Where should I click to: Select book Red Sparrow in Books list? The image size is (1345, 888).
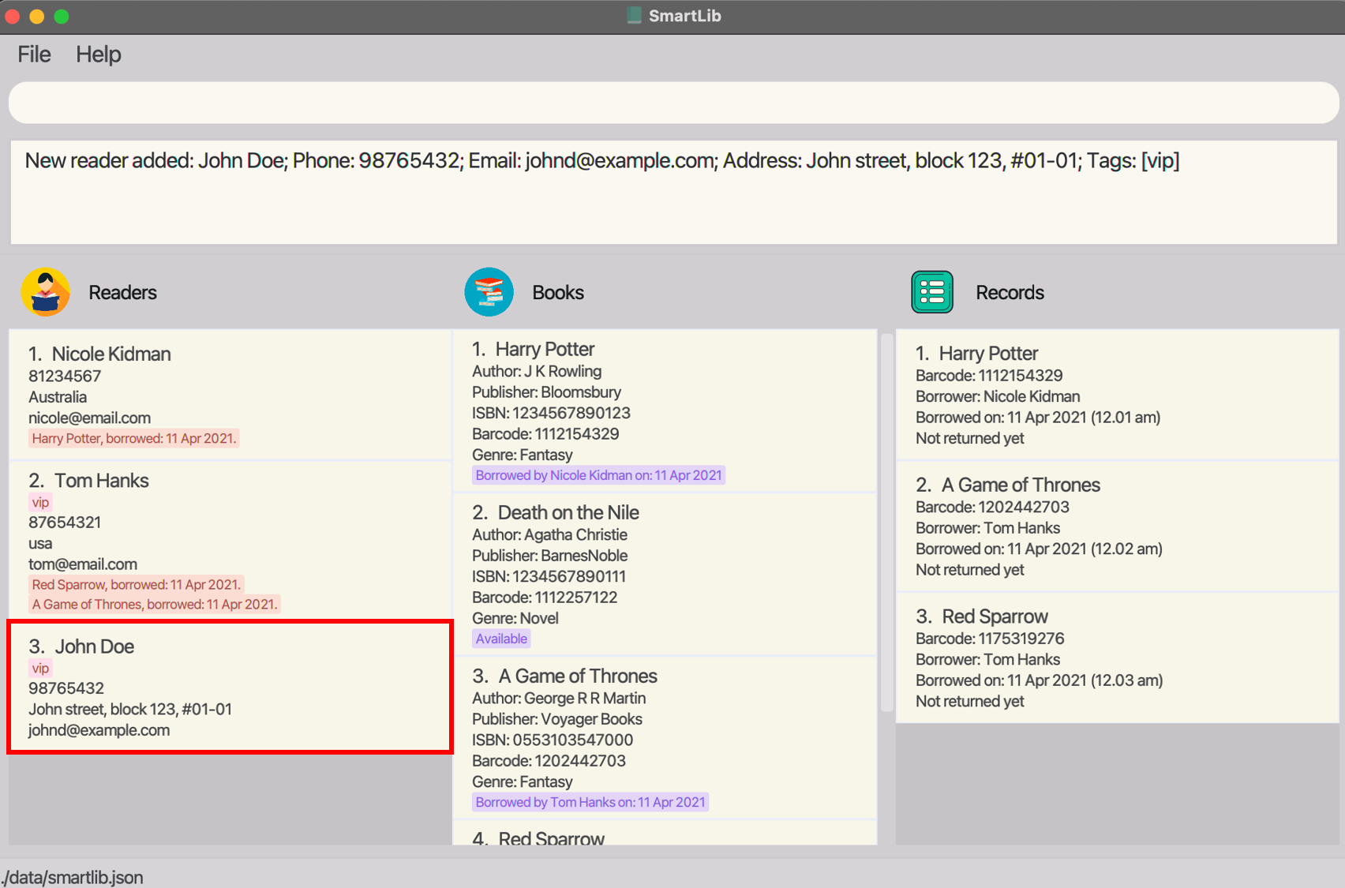pos(665,833)
